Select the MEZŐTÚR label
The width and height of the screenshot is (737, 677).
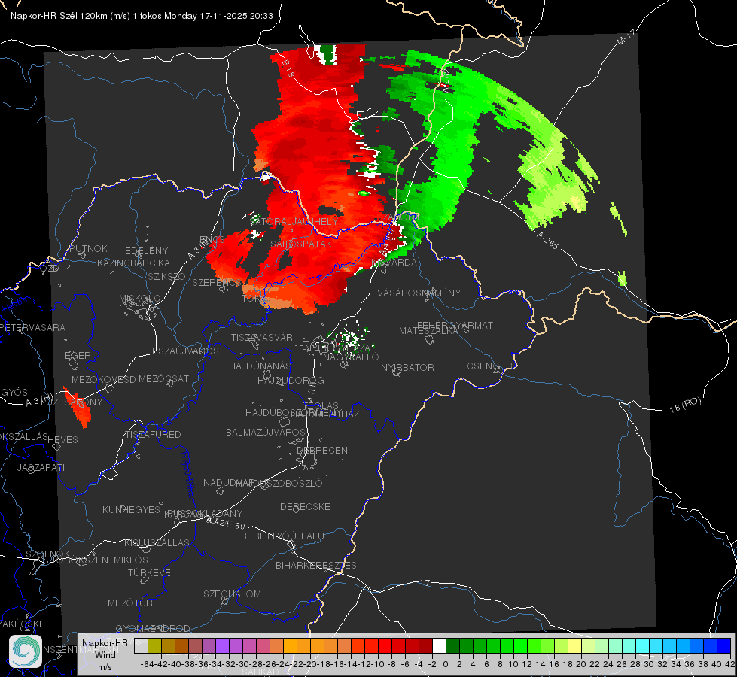click(x=130, y=603)
